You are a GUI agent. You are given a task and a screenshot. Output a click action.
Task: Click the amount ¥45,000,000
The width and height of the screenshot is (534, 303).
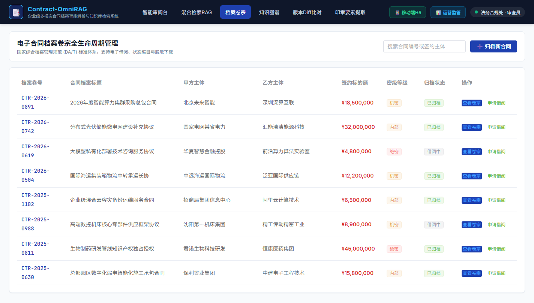tap(358, 249)
